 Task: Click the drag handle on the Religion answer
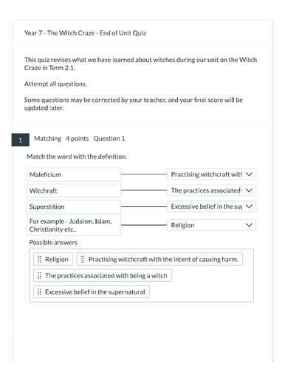click(x=39, y=259)
